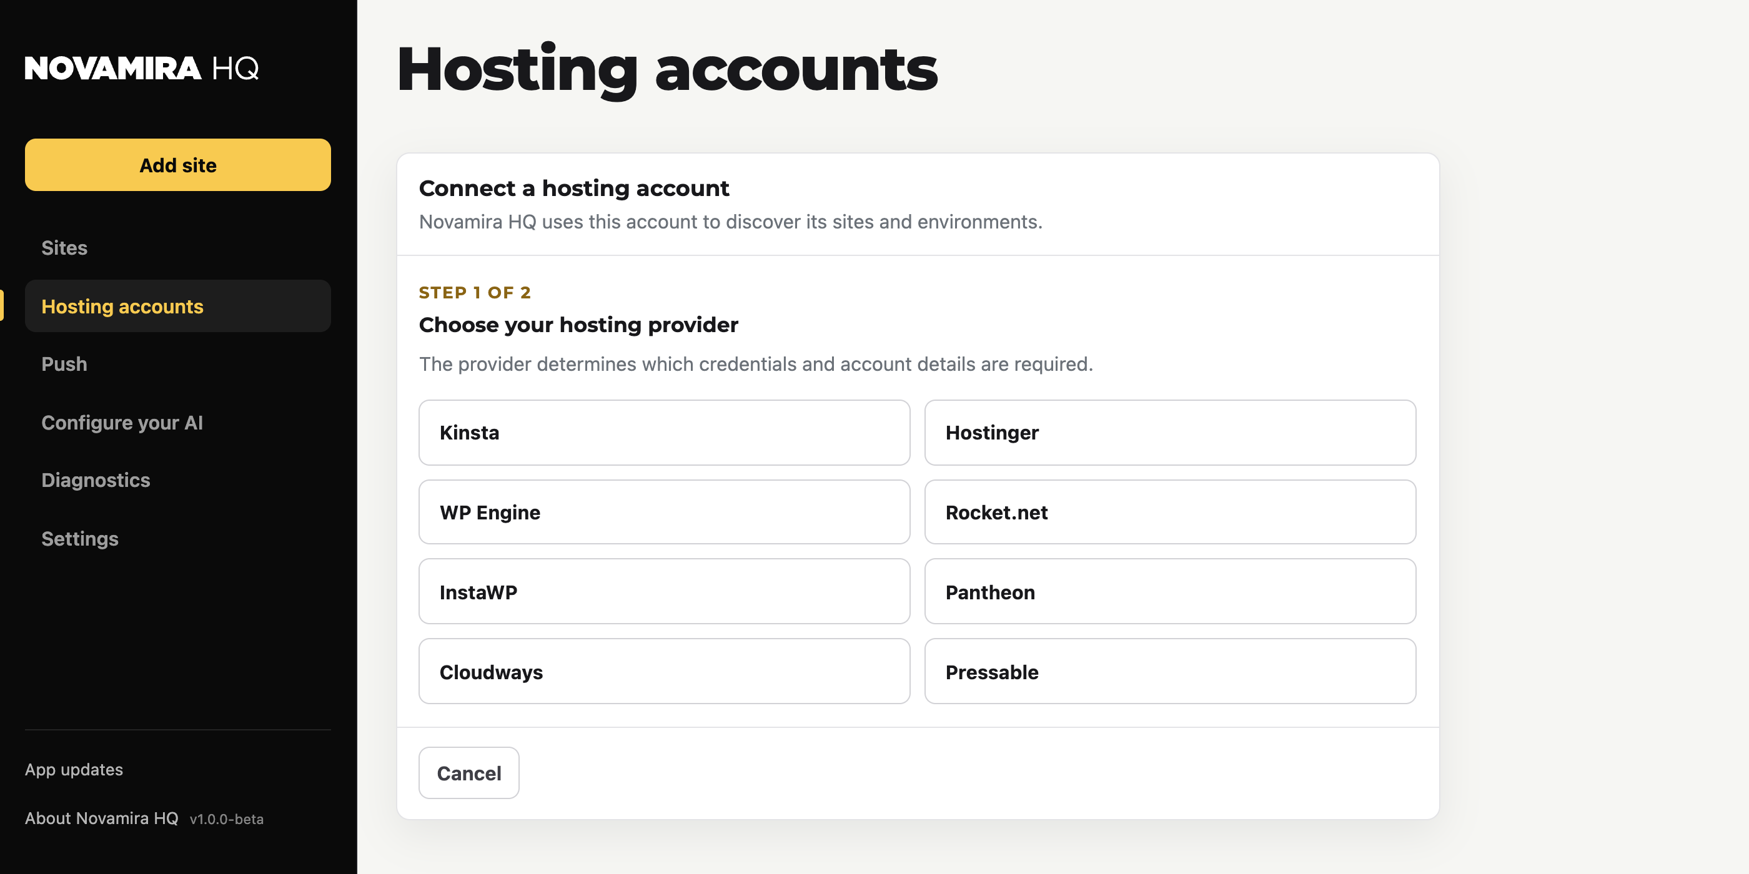Pick Pantheon as the provider
The width and height of the screenshot is (1749, 874).
coord(1170,592)
